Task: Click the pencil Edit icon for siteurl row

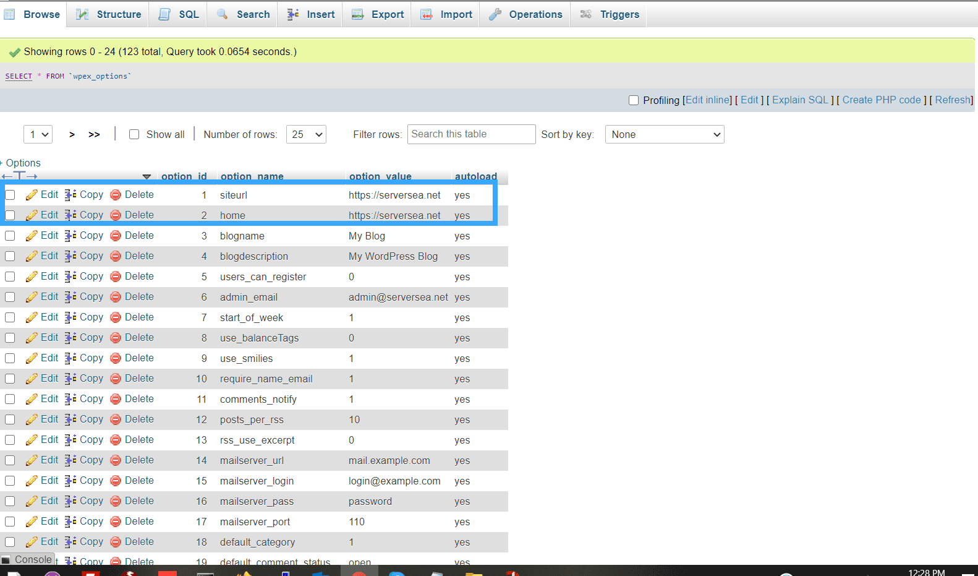Action: coord(32,195)
